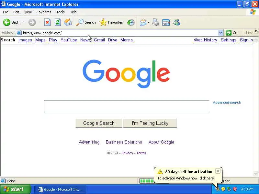Click the red security alert tray icon
259x194 pixels.
[235, 189]
